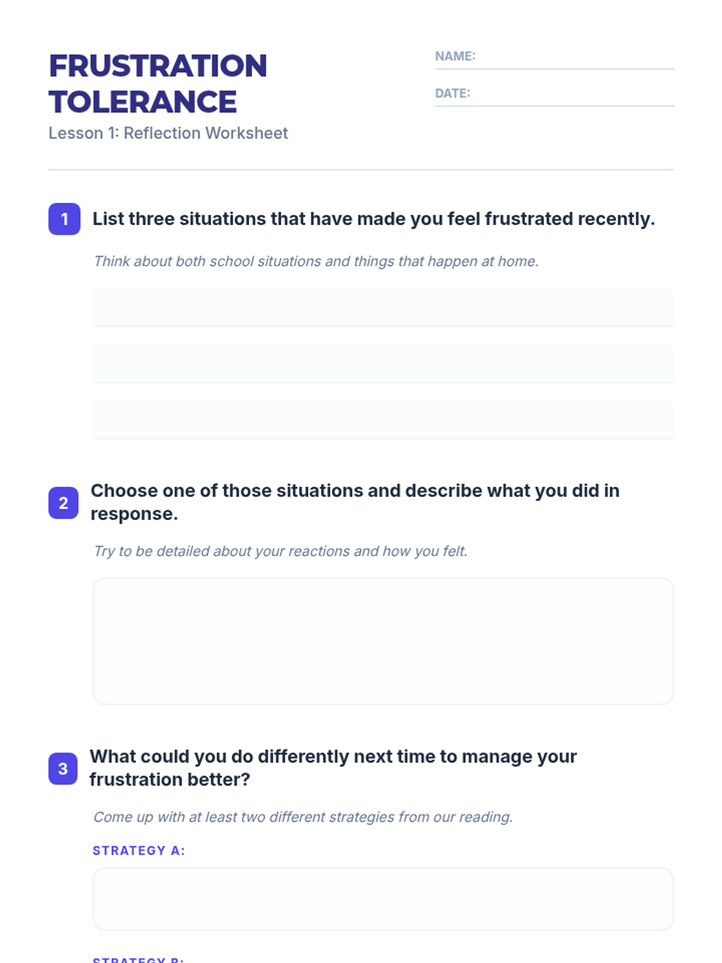The width and height of the screenshot is (722, 963).
Task: Click the 'Come up with at least two' hint
Action: 303,817
